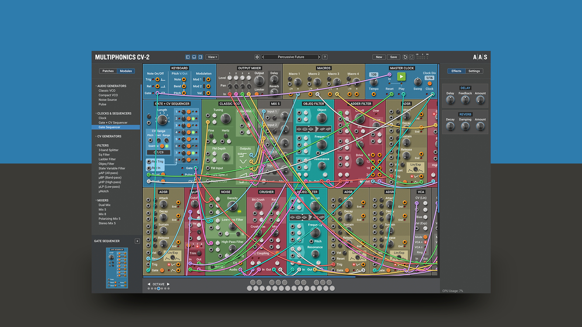Collapse the Mixers category
This screenshot has width=582, height=327.
pyautogui.click(x=103, y=200)
